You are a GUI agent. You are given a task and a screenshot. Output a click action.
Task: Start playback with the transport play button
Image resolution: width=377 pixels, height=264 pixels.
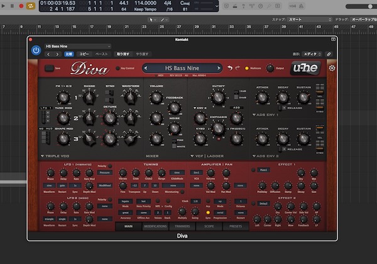coord(3,6)
